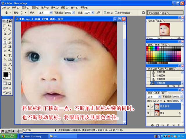The image size is (186, 139).
Task: Toggle lock image pixels brush icon
Action: click(x=158, y=101)
